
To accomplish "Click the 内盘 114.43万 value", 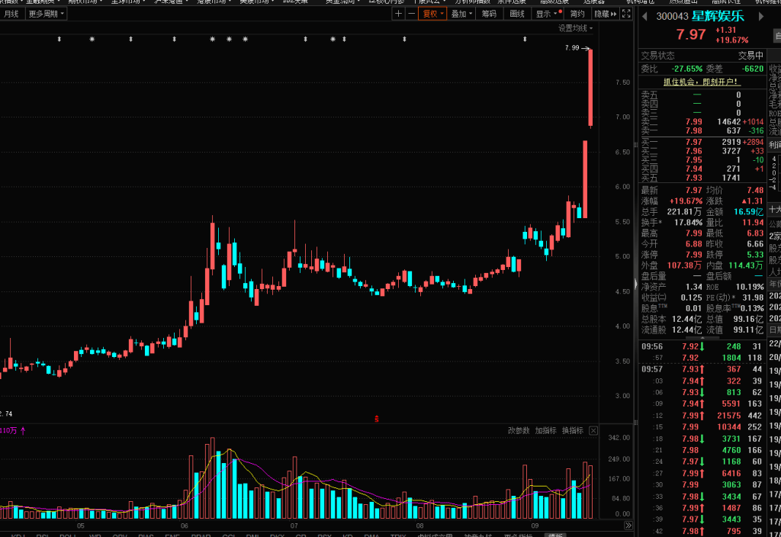I will click(x=746, y=265).
